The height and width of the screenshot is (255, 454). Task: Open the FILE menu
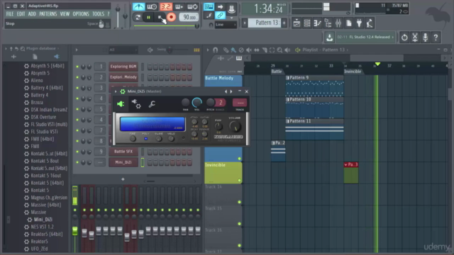[10, 14]
